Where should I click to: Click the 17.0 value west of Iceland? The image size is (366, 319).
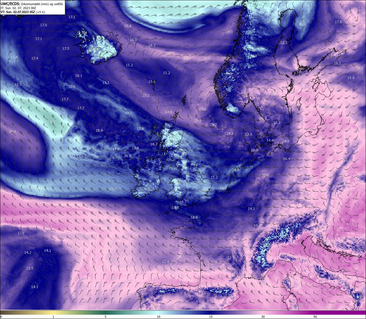pos(43,25)
